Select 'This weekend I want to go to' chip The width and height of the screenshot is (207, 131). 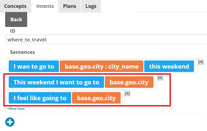[x=57, y=82]
